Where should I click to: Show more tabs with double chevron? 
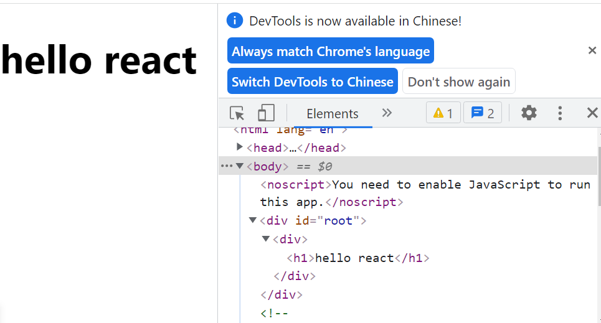(387, 113)
